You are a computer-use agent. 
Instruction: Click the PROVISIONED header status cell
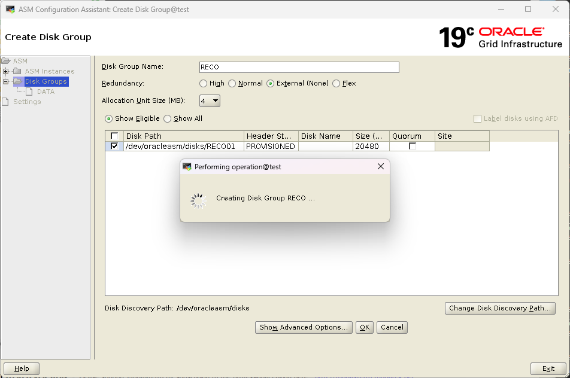click(x=271, y=146)
